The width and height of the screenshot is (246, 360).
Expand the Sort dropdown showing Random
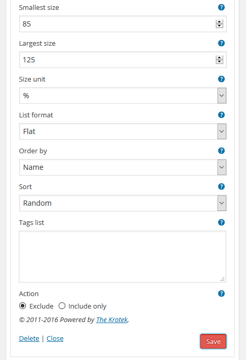point(123,203)
